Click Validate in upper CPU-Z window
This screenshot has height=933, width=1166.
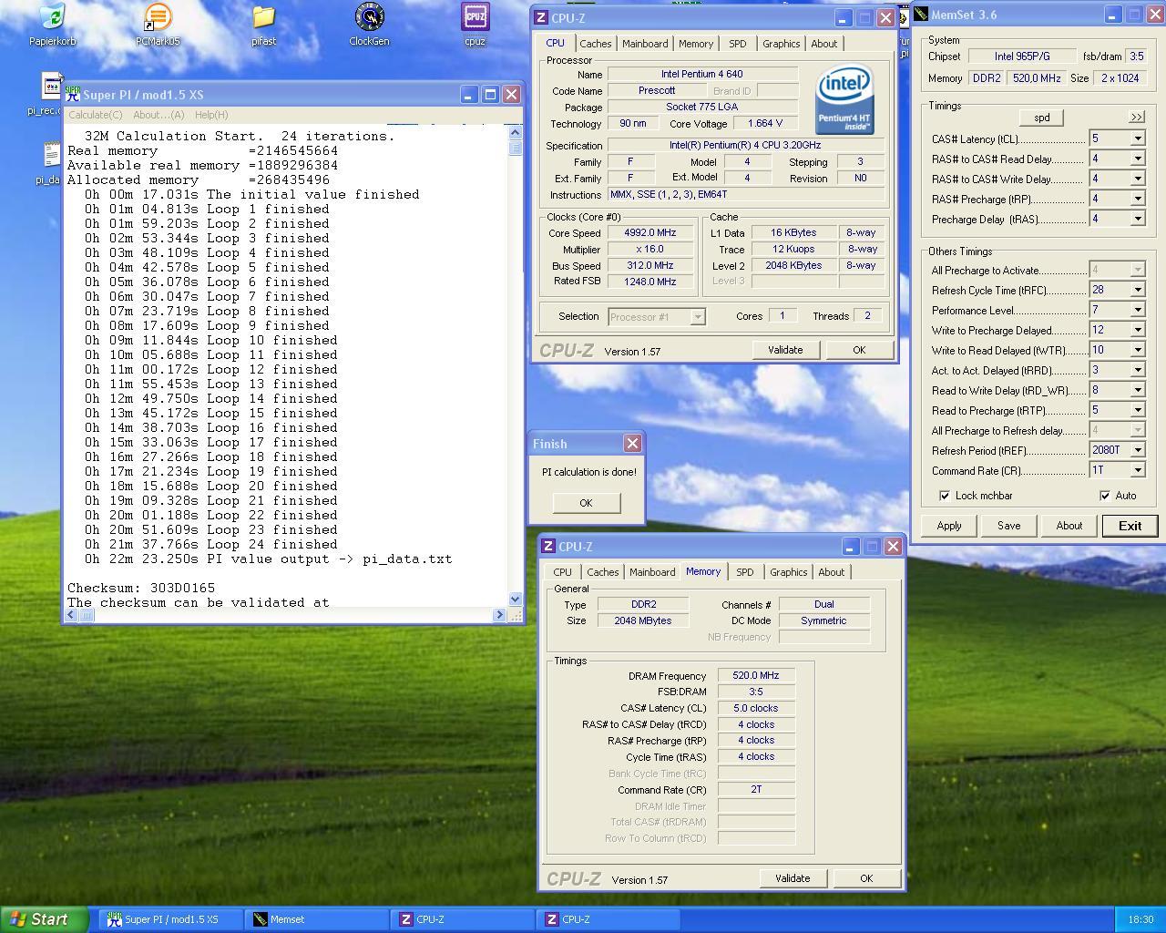pos(785,350)
